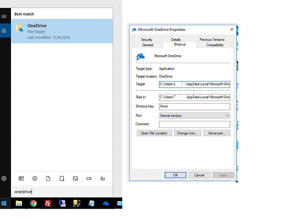Open File Explorer from the taskbar
The image size is (284, 219).
[x=19, y=203]
